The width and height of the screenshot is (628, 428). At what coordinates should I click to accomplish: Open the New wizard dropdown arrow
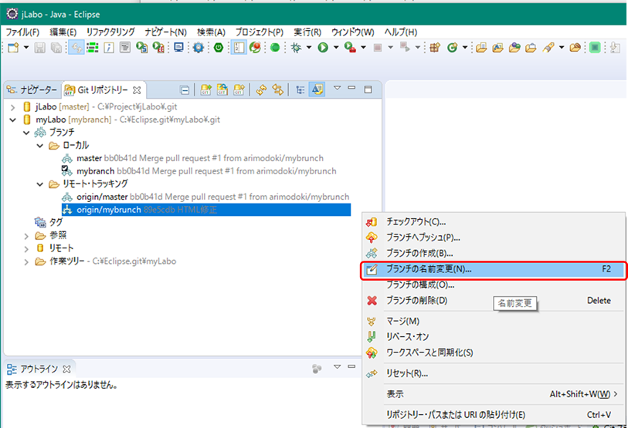(x=26, y=47)
